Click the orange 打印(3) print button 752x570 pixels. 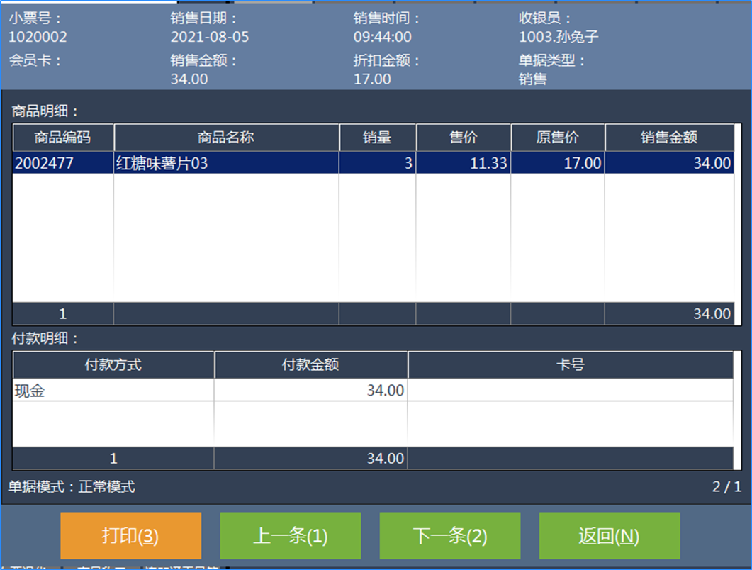130,536
